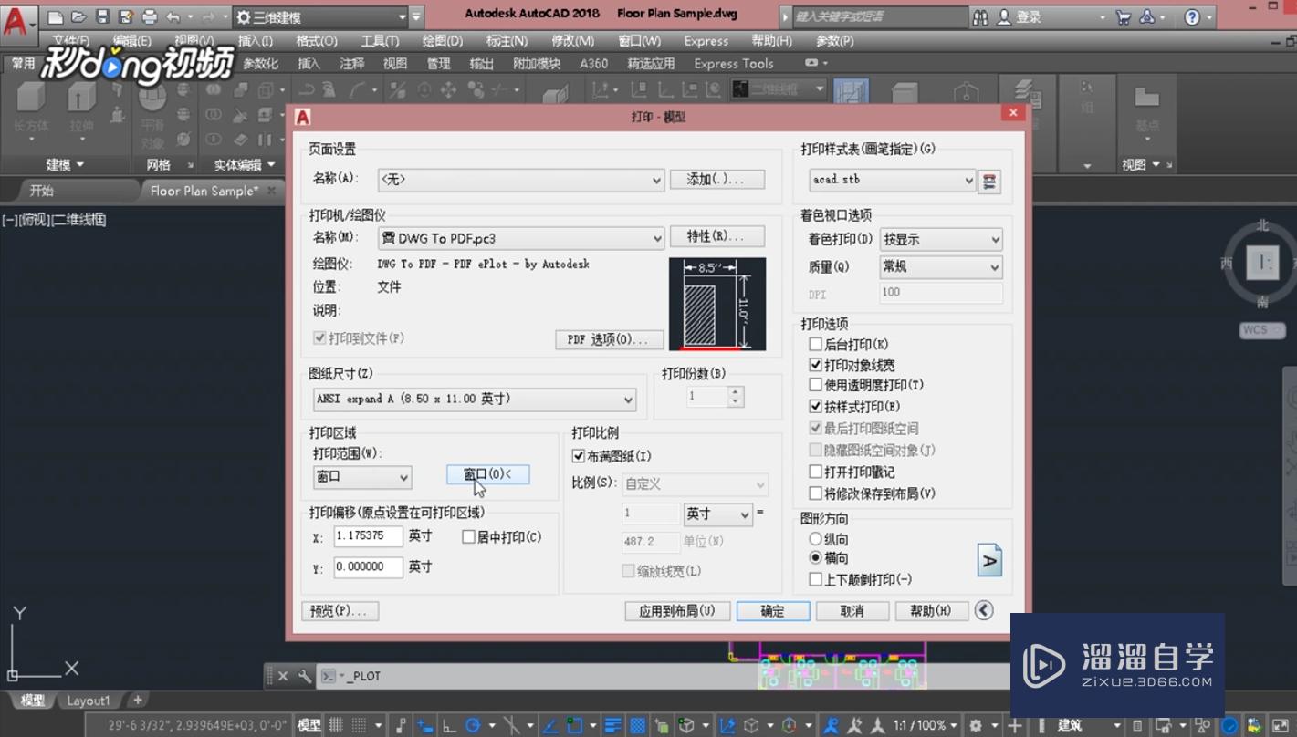The height and width of the screenshot is (737, 1297).
Task: Enable 使用透明度打印 checkbox
Action: point(816,385)
